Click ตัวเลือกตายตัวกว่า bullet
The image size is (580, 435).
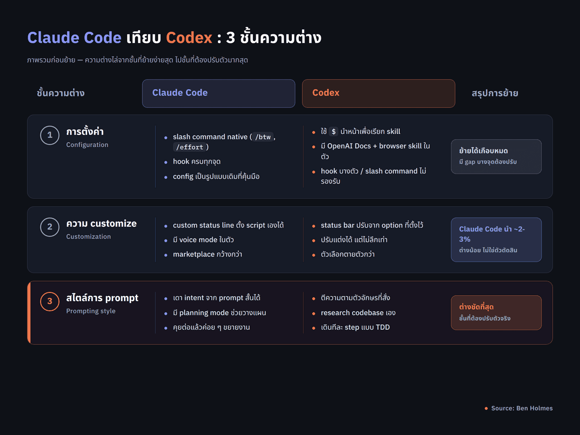click(x=348, y=254)
